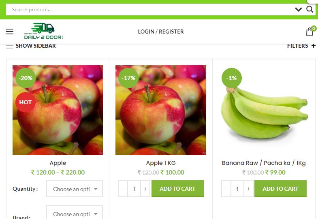Open the Apple product image with HOT badge

pyautogui.click(x=58, y=110)
